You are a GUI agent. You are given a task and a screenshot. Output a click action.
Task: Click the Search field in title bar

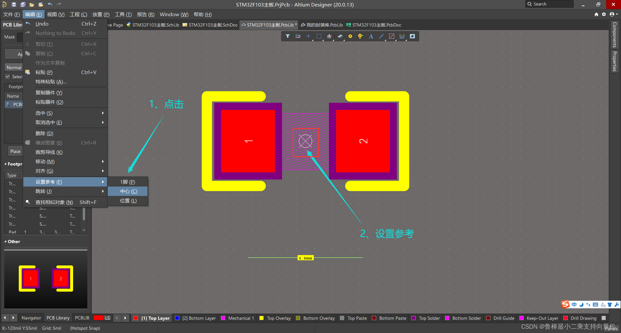coord(550,4)
